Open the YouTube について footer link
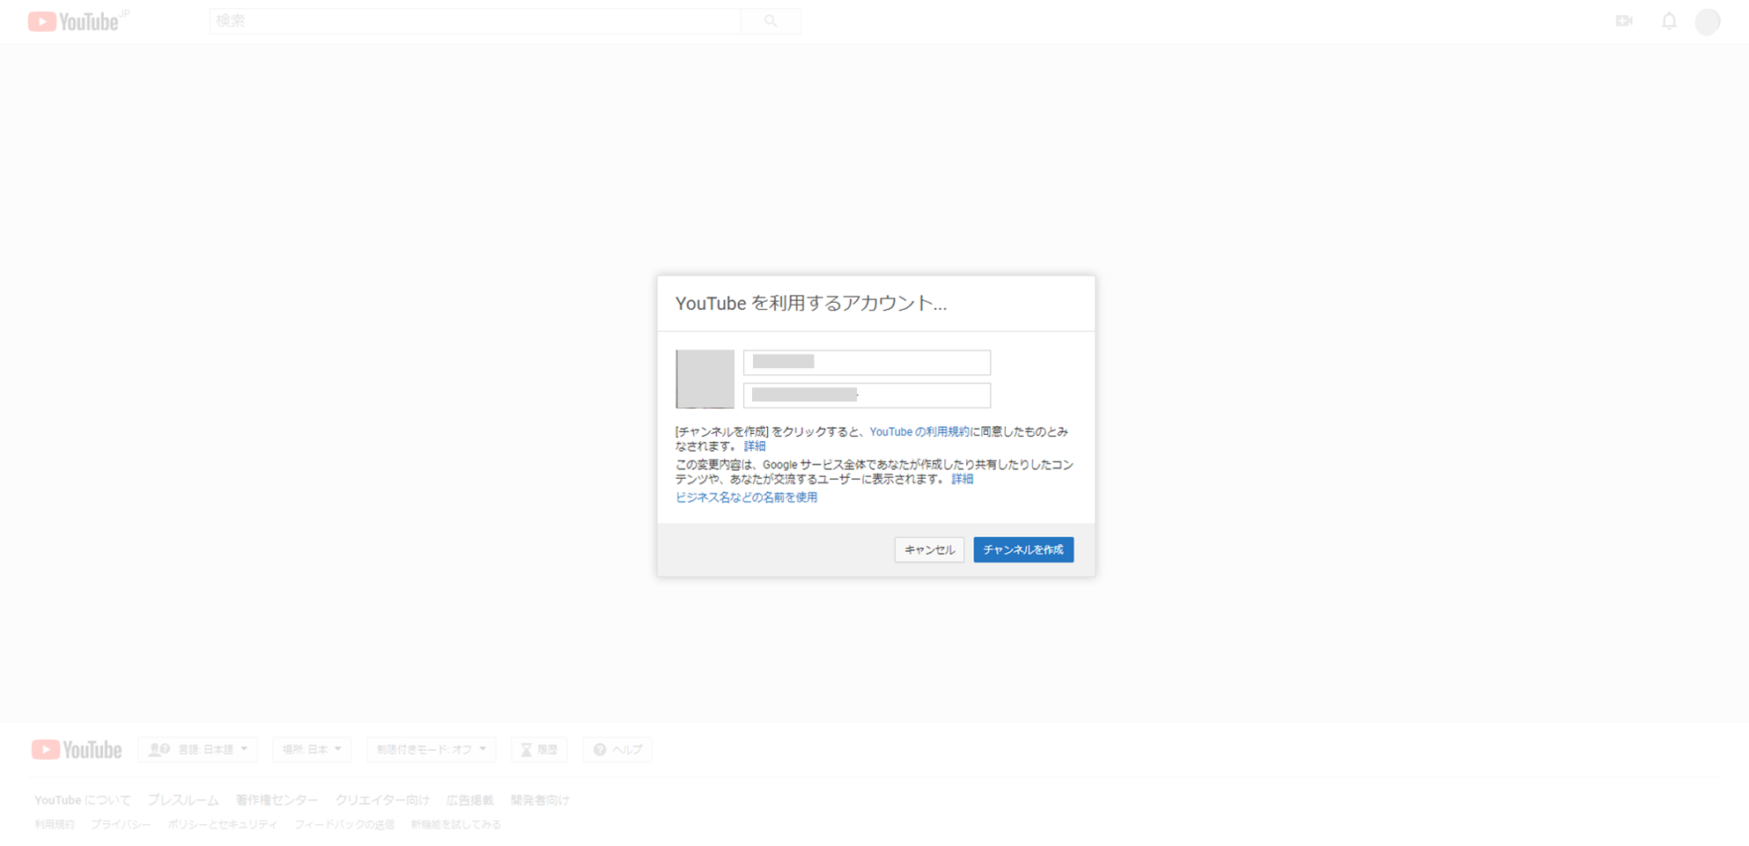This screenshot has width=1749, height=846. point(83,800)
